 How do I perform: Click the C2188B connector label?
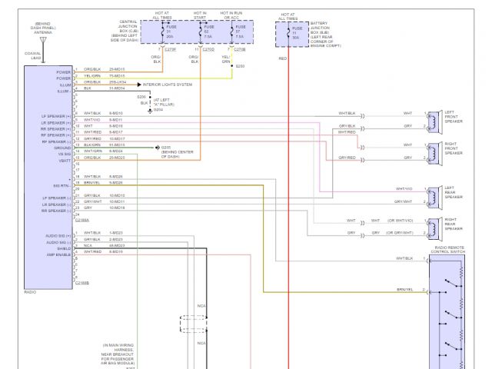(x=81, y=283)
